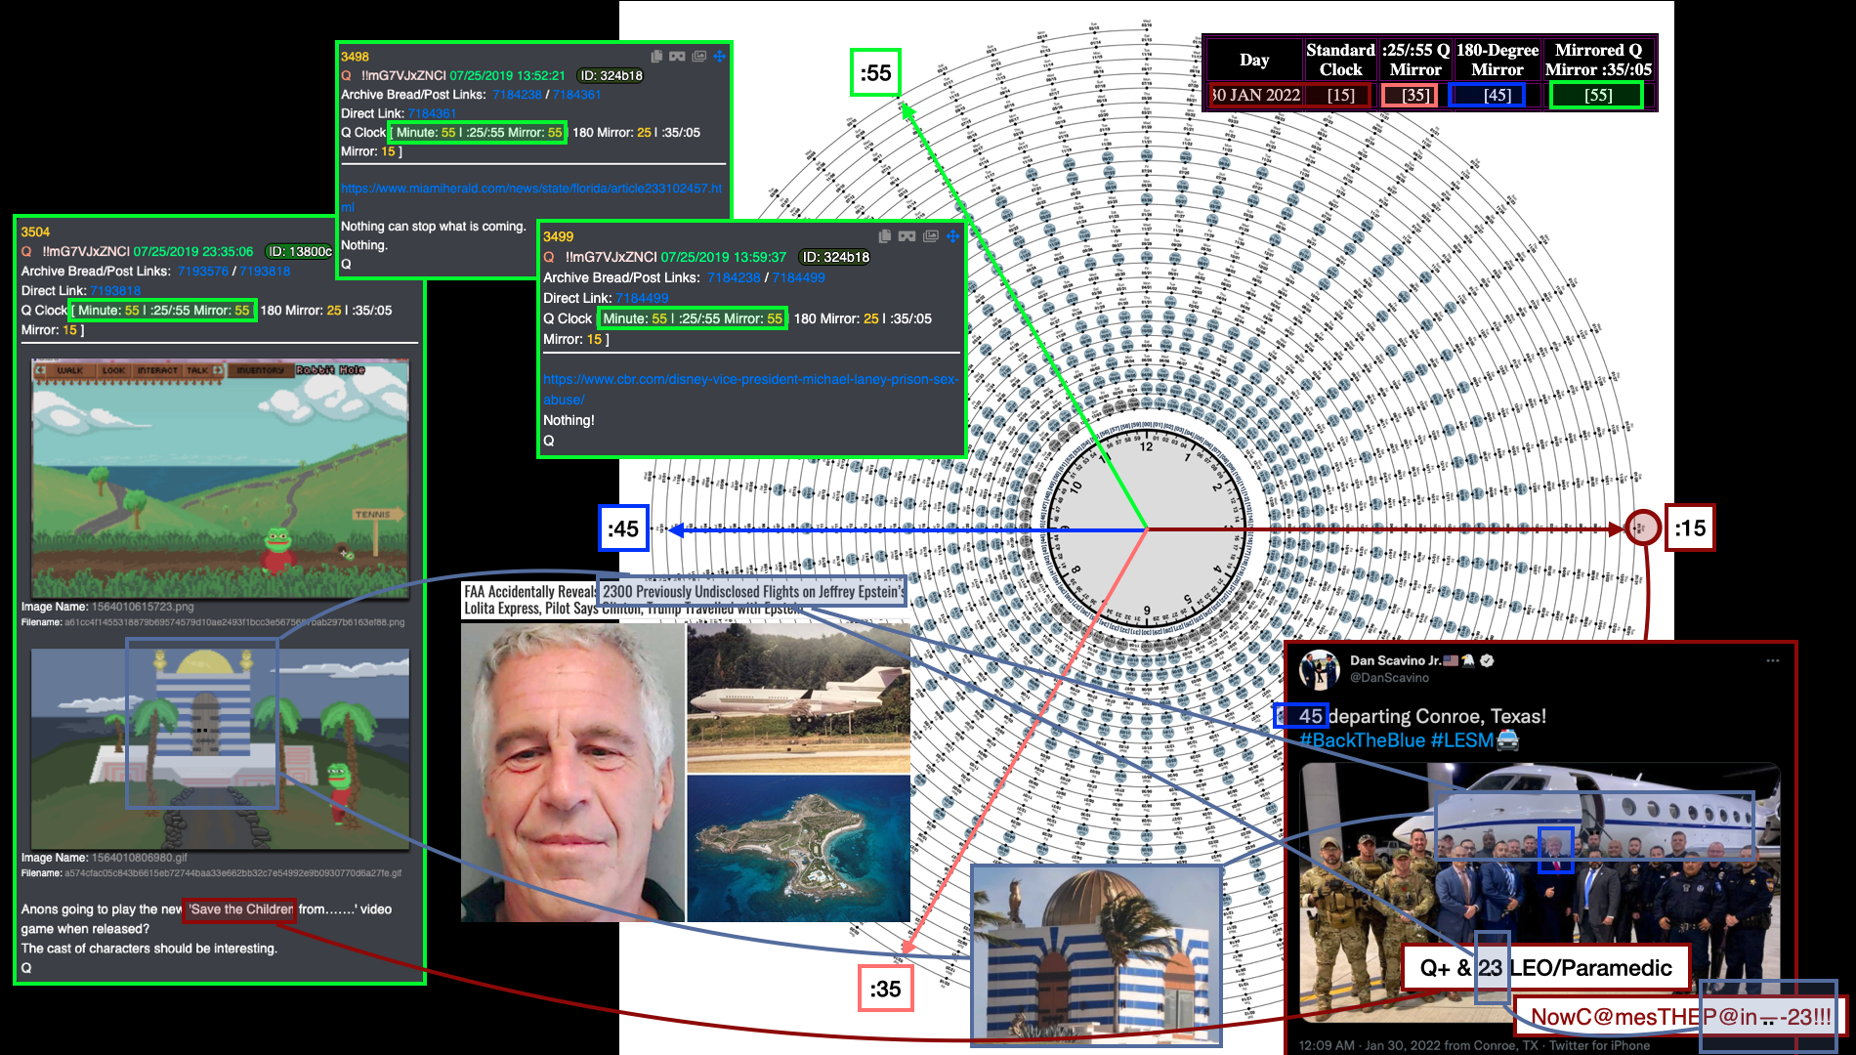Viewport: 1856px width, 1055px height.
Task: Click the VR goggles icon on post 3499
Action: click(x=907, y=236)
